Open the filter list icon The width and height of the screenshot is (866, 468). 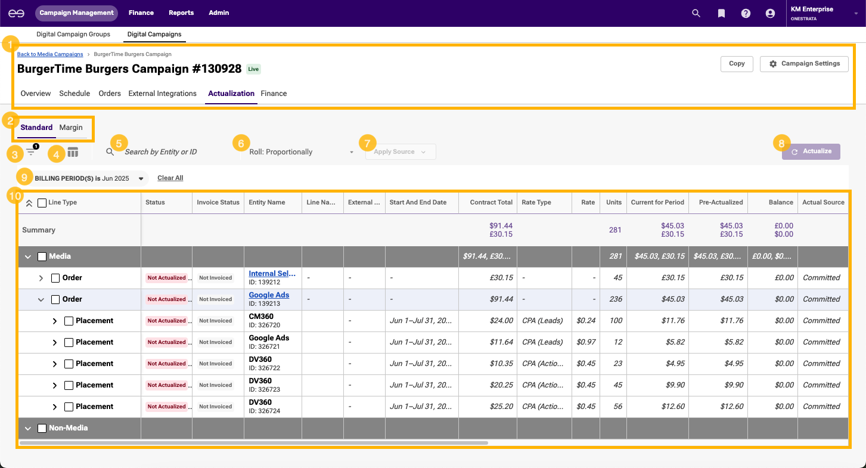click(x=30, y=152)
